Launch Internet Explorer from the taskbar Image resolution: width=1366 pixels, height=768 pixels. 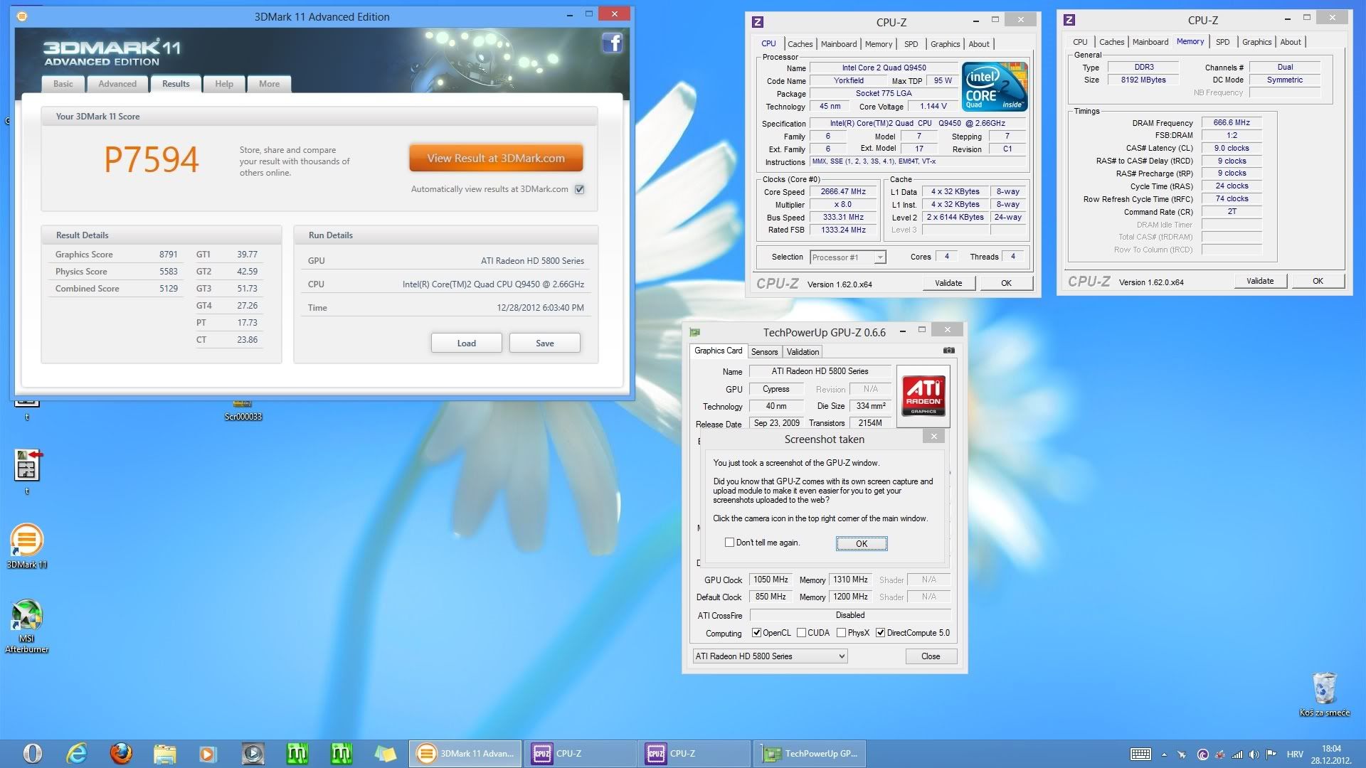coord(77,753)
